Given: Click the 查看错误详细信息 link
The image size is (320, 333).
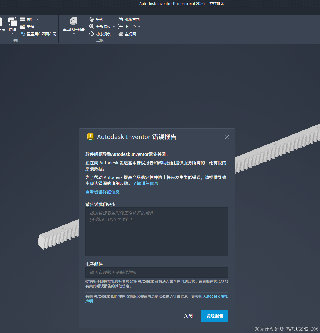Looking at the screenshot, I should 103,192.
